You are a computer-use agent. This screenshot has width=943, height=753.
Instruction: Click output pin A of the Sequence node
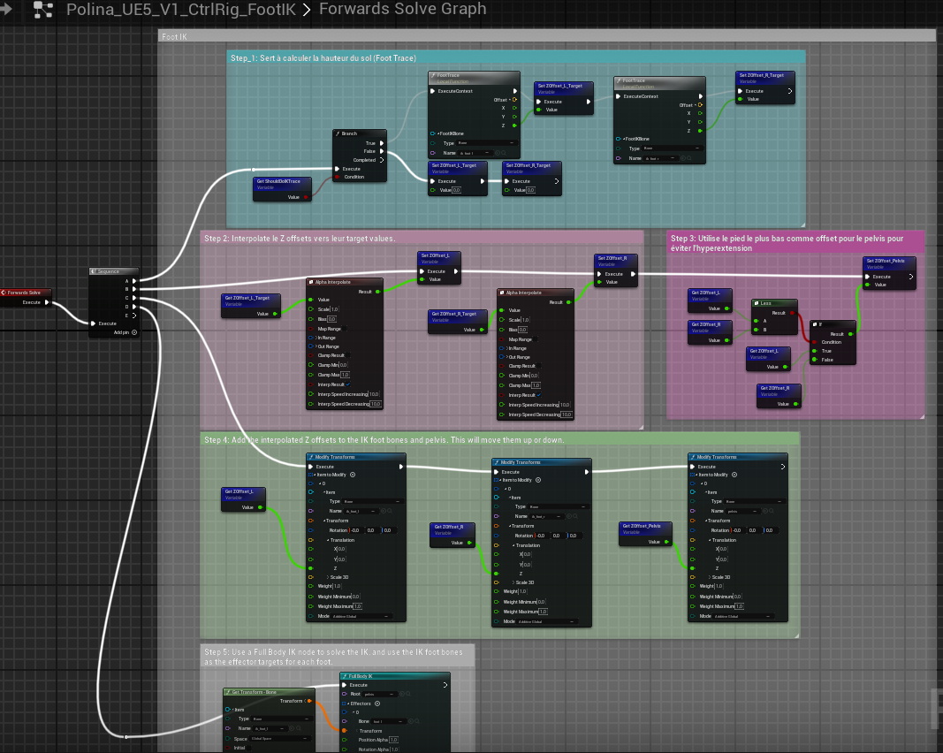pyautogui.click(x=134, y=281)
